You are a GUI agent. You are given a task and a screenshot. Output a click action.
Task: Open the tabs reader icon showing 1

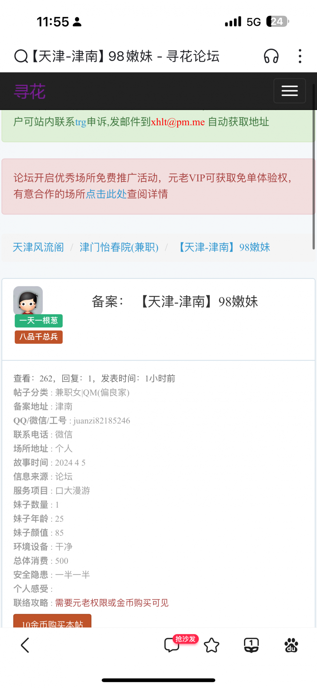click(x=251, y=645)
